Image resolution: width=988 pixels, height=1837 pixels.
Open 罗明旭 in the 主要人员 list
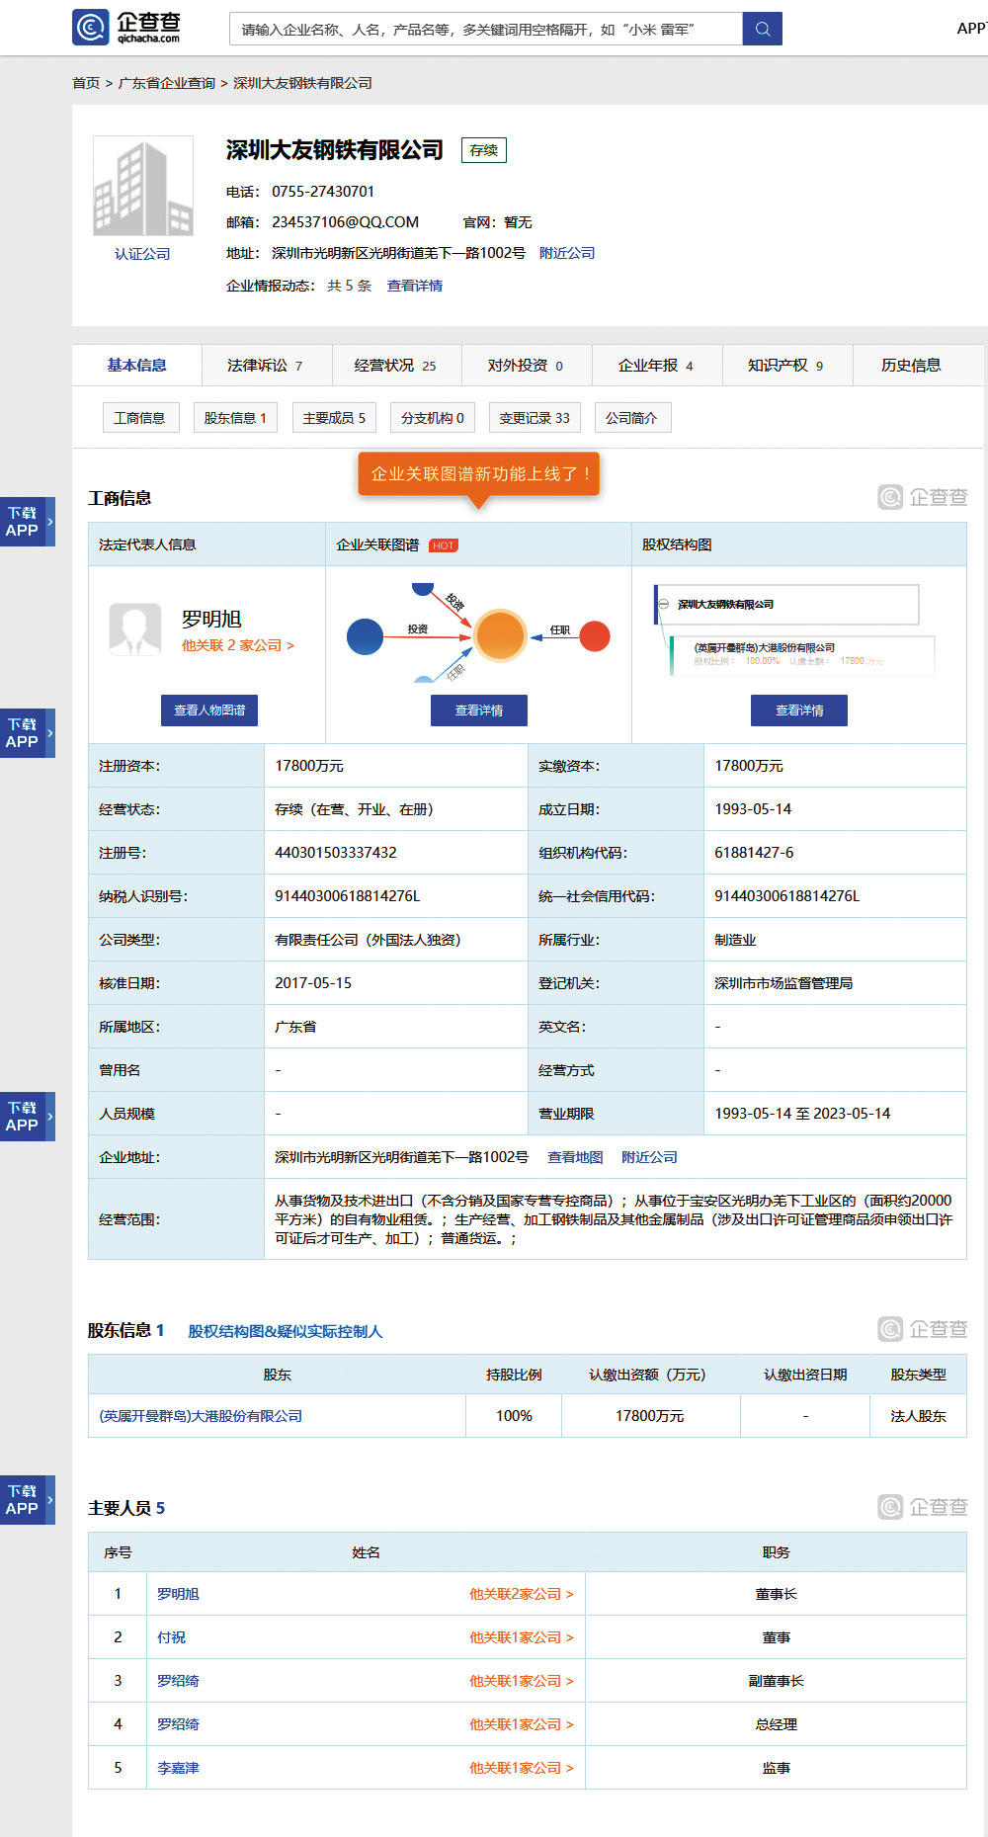pyautogui.click(x=178, y=1594)
